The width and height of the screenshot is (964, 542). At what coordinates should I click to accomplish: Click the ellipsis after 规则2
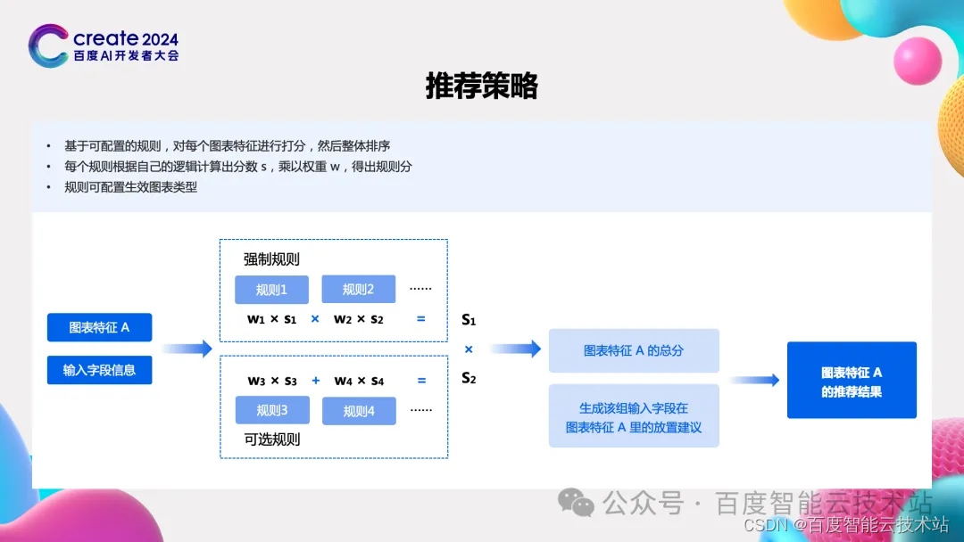pos(420,288)
